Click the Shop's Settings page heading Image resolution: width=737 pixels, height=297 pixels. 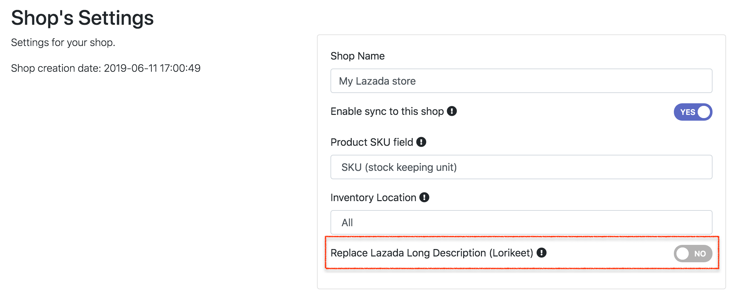[82, 18]
